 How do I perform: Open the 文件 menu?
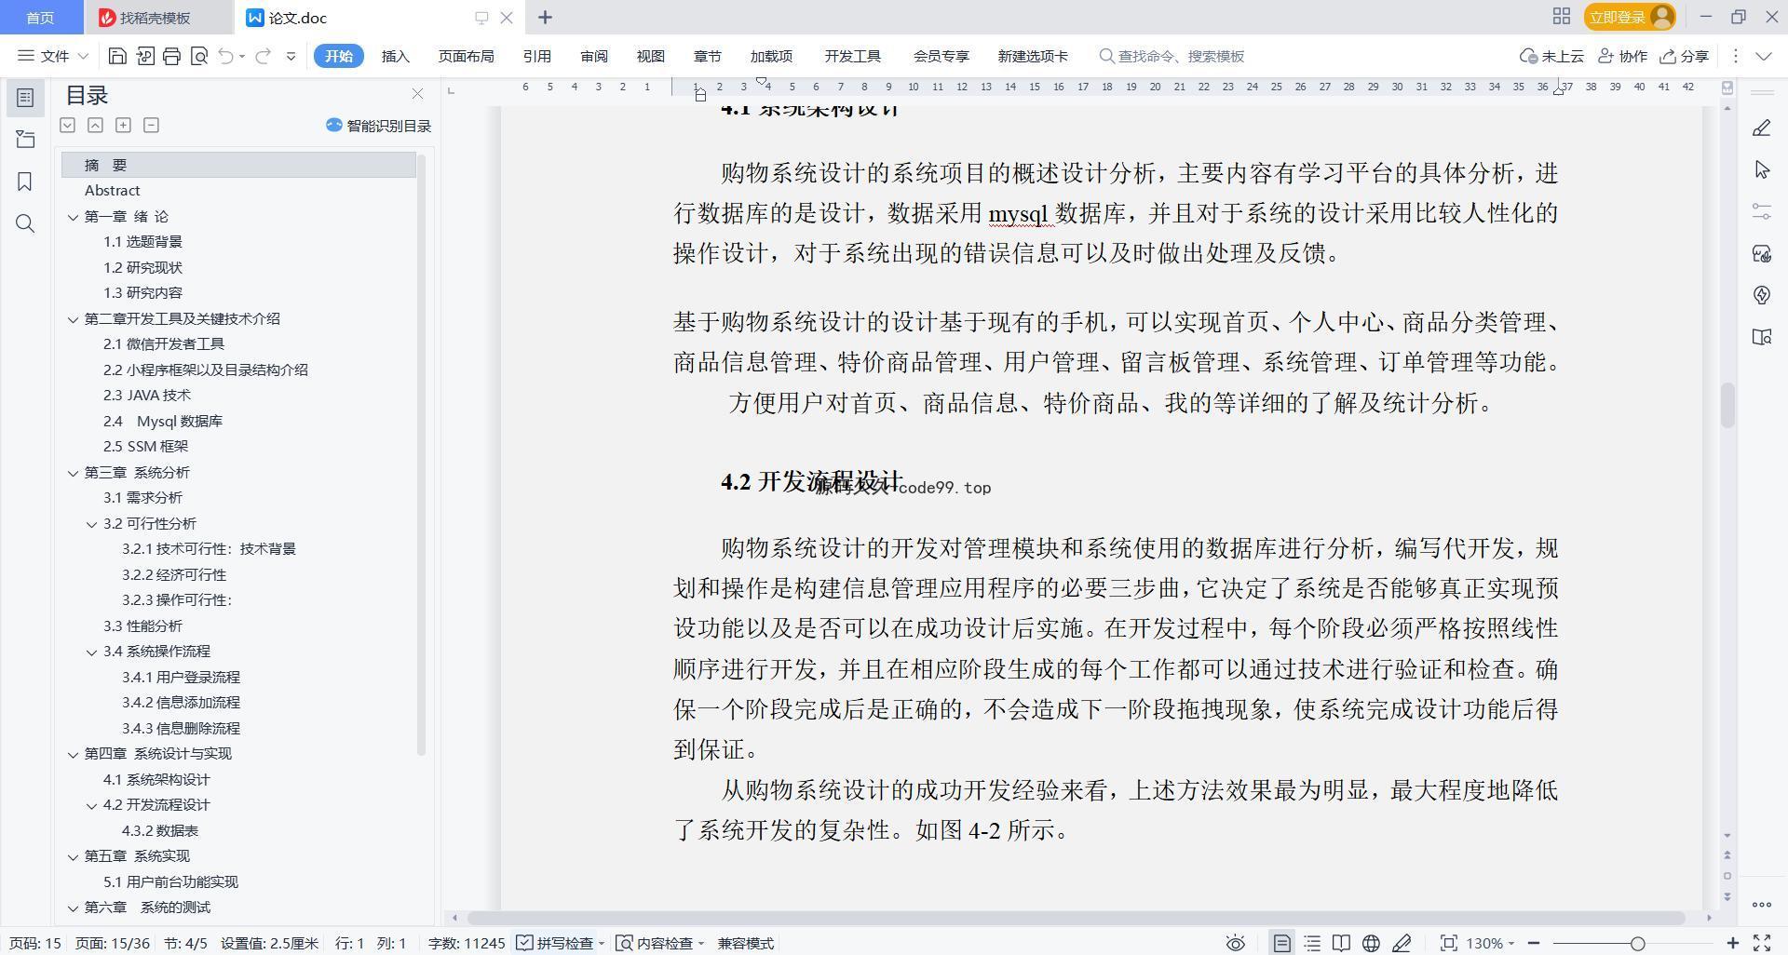click(x=53, y=56)
